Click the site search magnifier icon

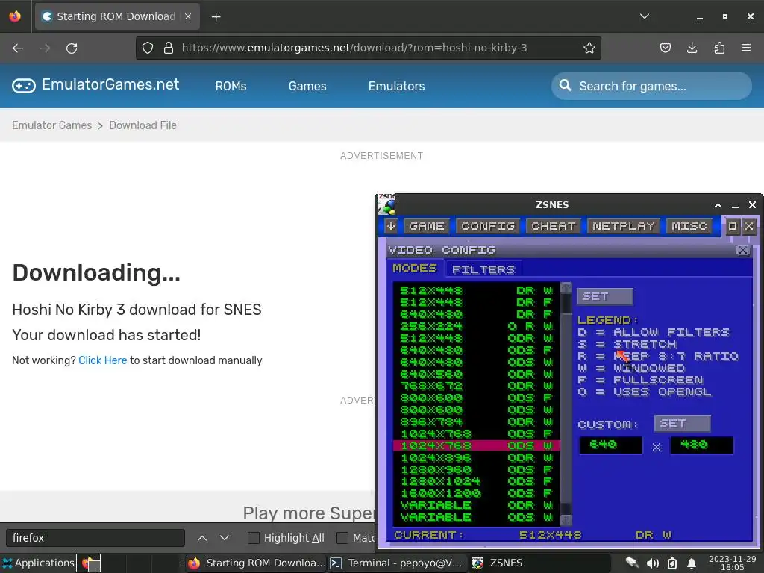tap(566, 86)
